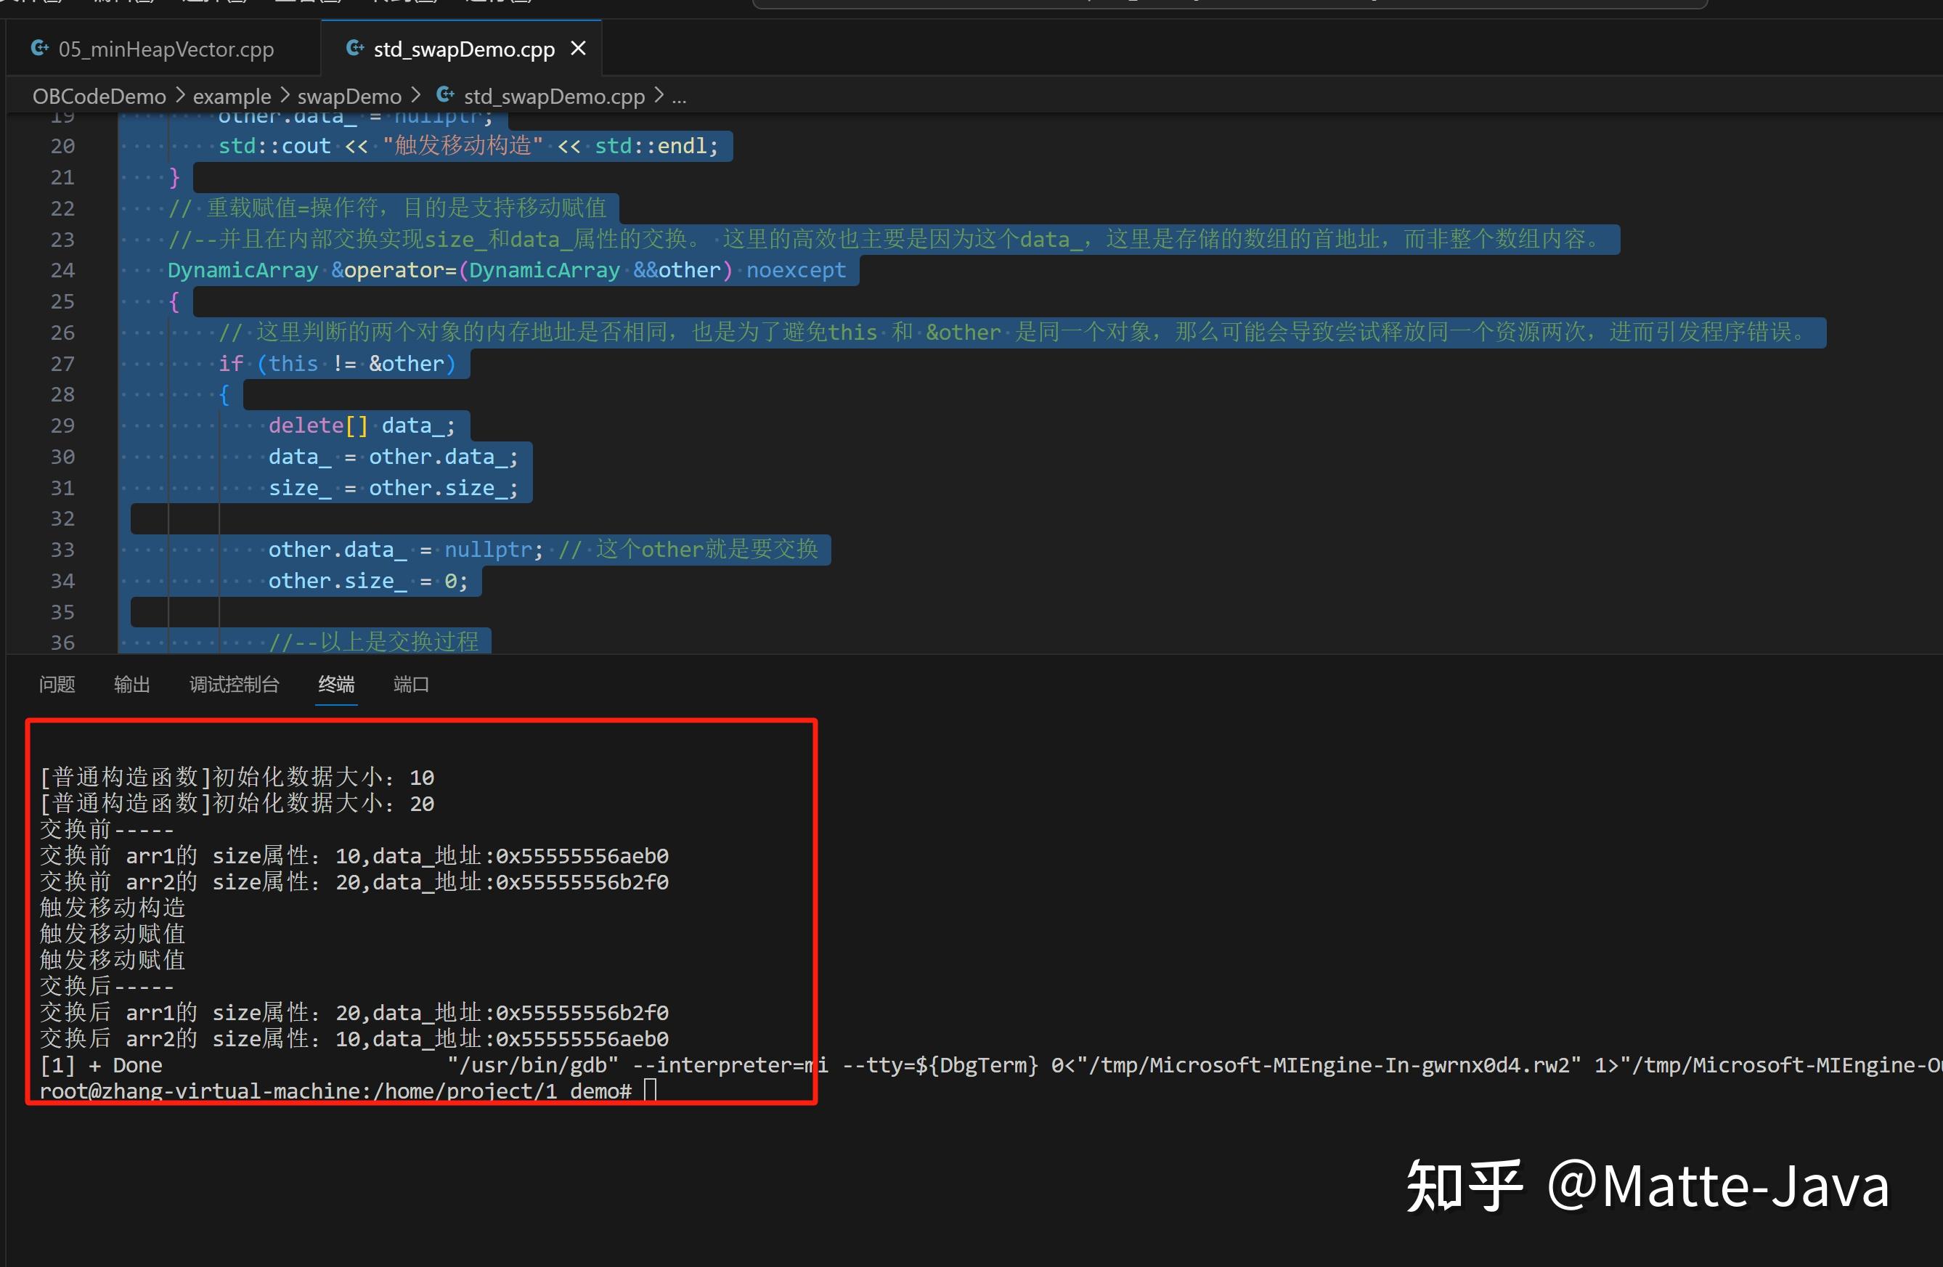Open the 调试控制台 (Debug Console) tab
Screen dimensions: 1943x1267
234,685
